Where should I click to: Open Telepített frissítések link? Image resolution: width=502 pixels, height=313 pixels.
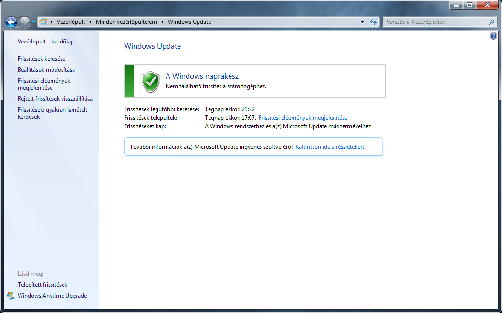tap(42, 285)
